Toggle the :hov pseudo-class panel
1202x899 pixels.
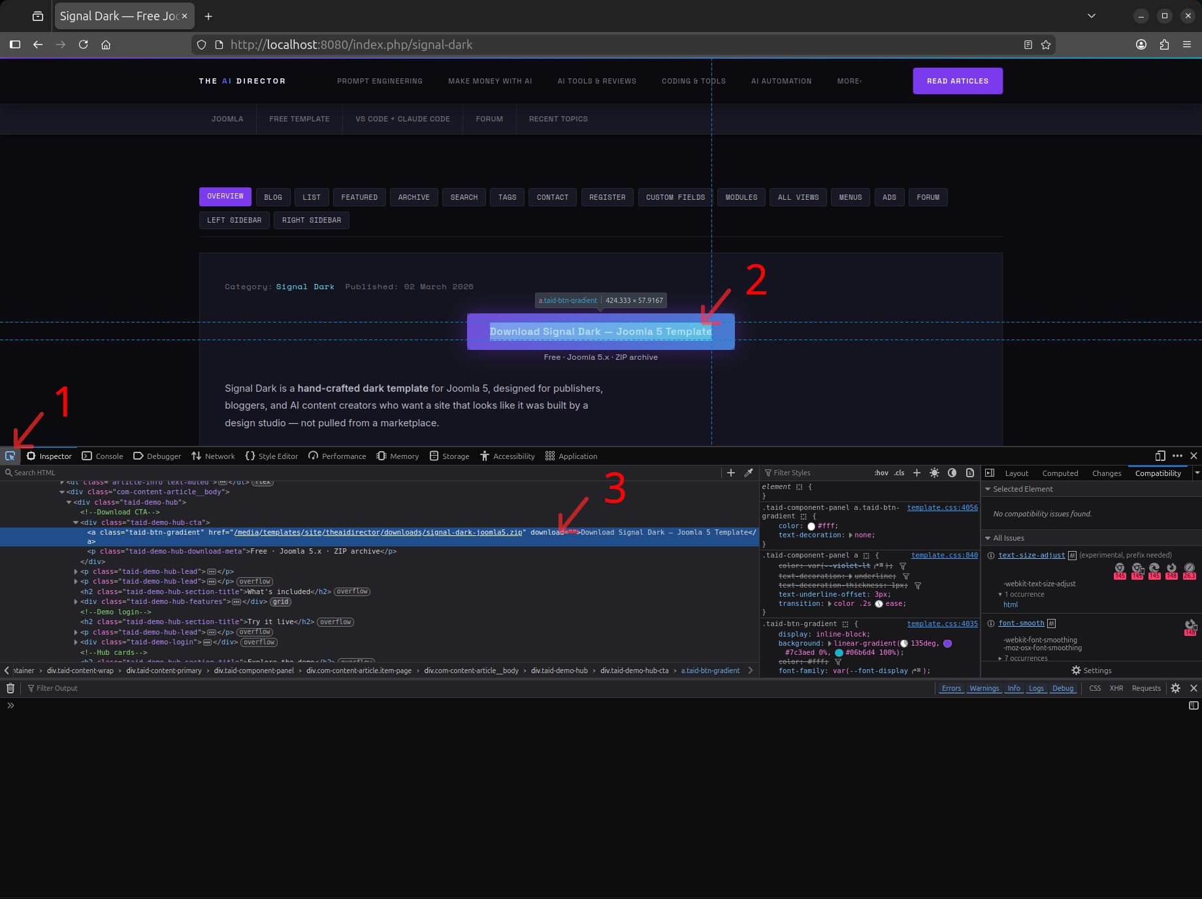[x=881, y=472]
